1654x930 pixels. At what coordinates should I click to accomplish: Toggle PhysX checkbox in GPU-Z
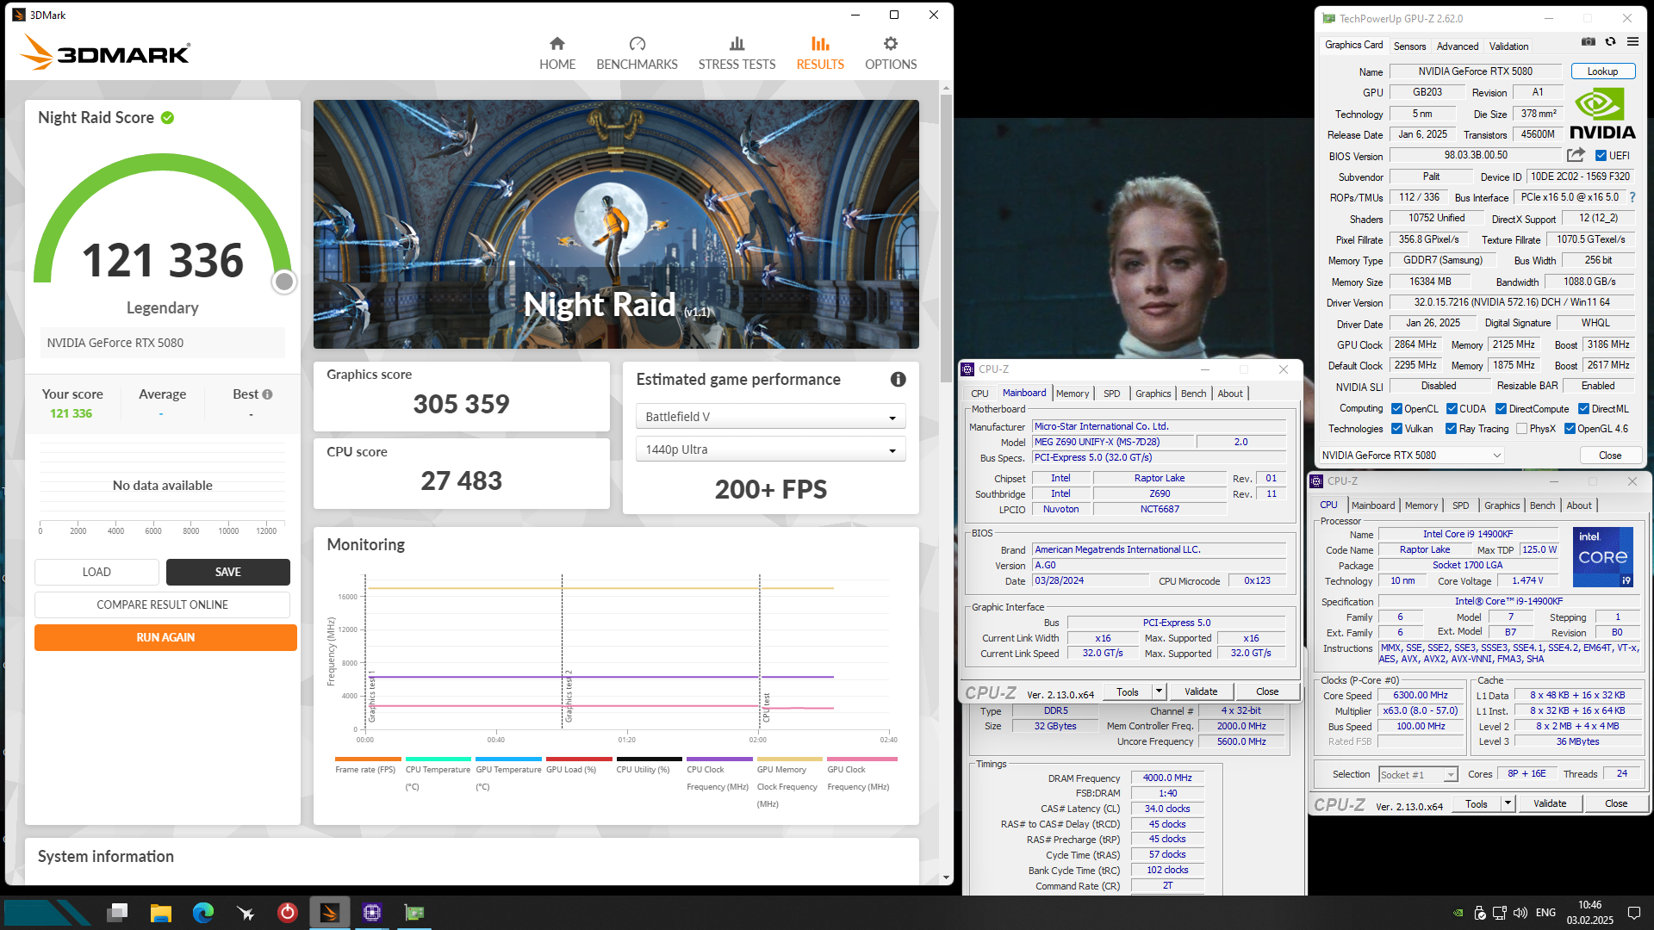click(x=1521, y=429)
